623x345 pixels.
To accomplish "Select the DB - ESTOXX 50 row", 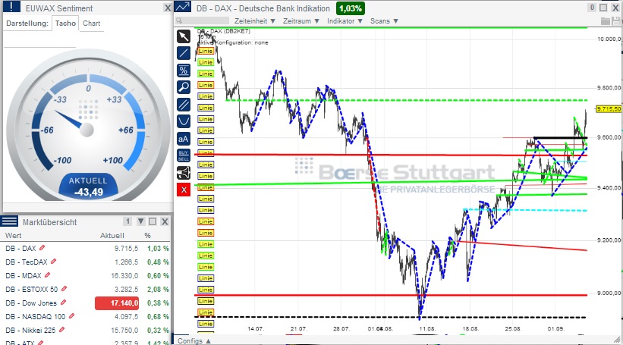I will [x=86, y=289].
